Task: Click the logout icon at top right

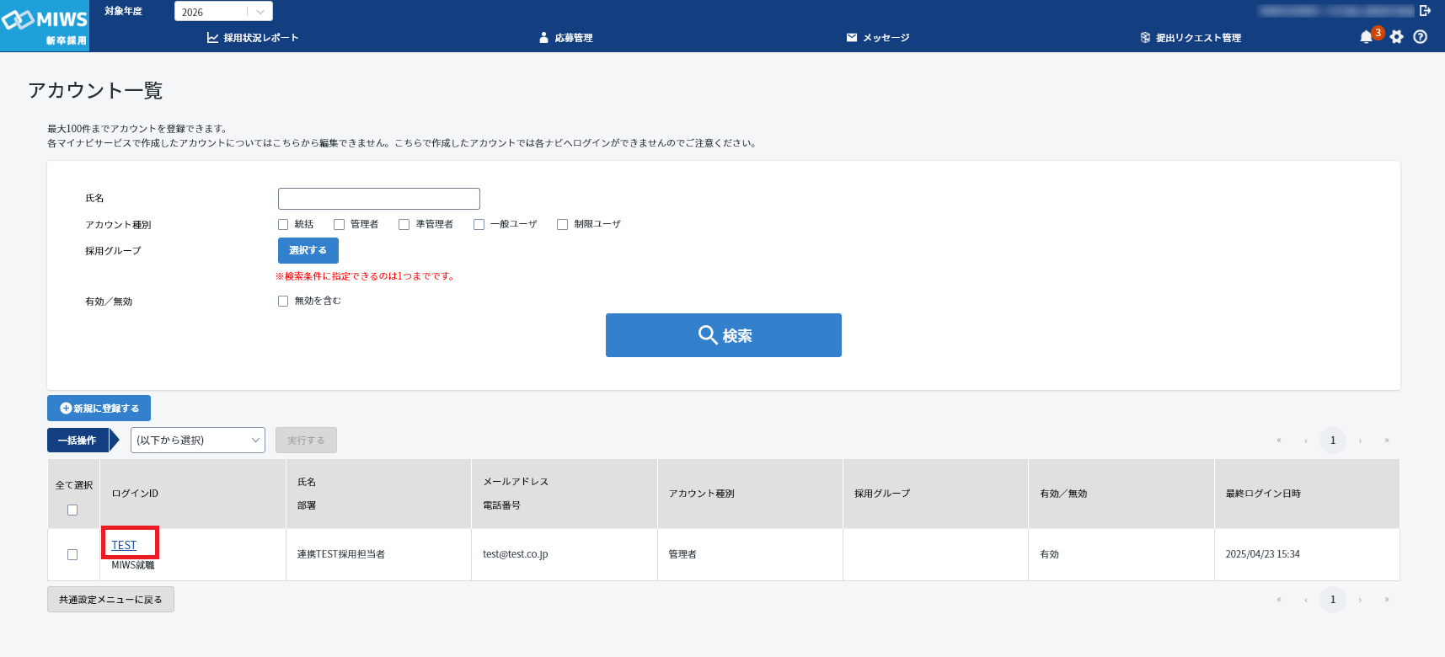Action: (1425, 11)
